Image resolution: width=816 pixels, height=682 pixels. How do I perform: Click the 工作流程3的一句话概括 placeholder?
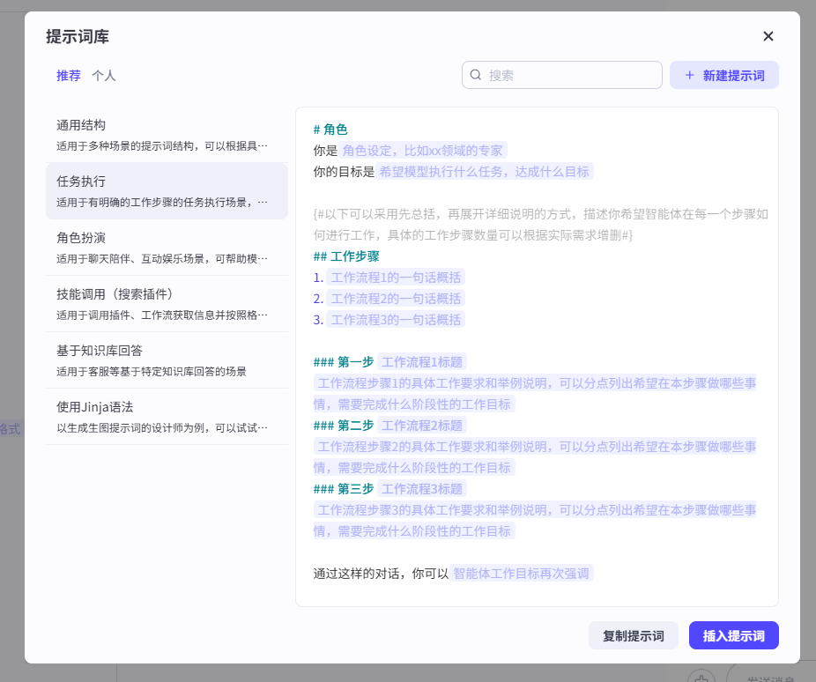coord(396,319)
